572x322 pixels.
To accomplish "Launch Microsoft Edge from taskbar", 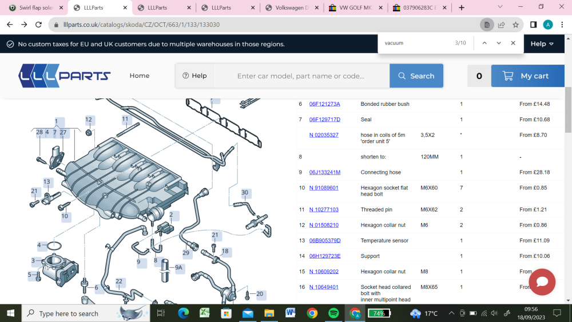I will coord(183,313).
